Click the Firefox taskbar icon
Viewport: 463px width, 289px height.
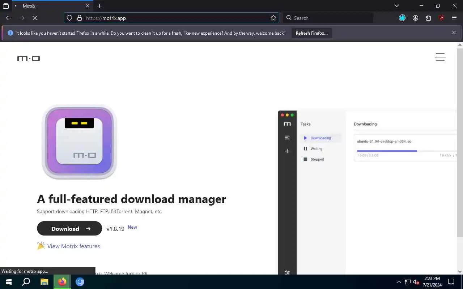click(62, 282)
